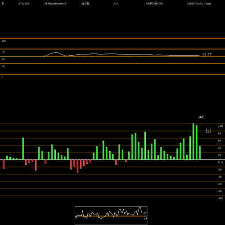Click the MR scale label -60
The image size is (225, 225).
pyautogui.click(x=220, y=184)
